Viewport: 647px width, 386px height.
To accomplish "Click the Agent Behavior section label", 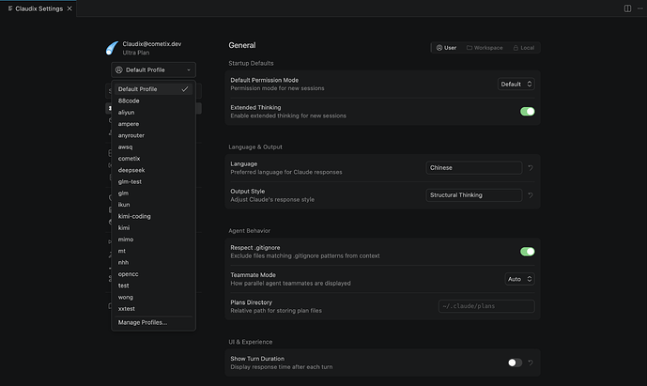I will [x=249, y=231].
